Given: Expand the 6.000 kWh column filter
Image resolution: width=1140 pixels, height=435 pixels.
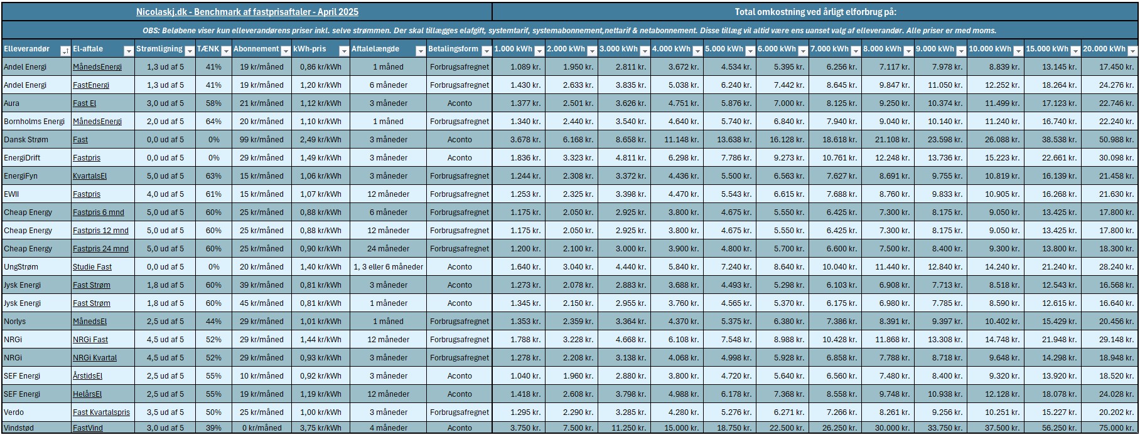Looking at the screenshot, I should click(x=802, y=51).
